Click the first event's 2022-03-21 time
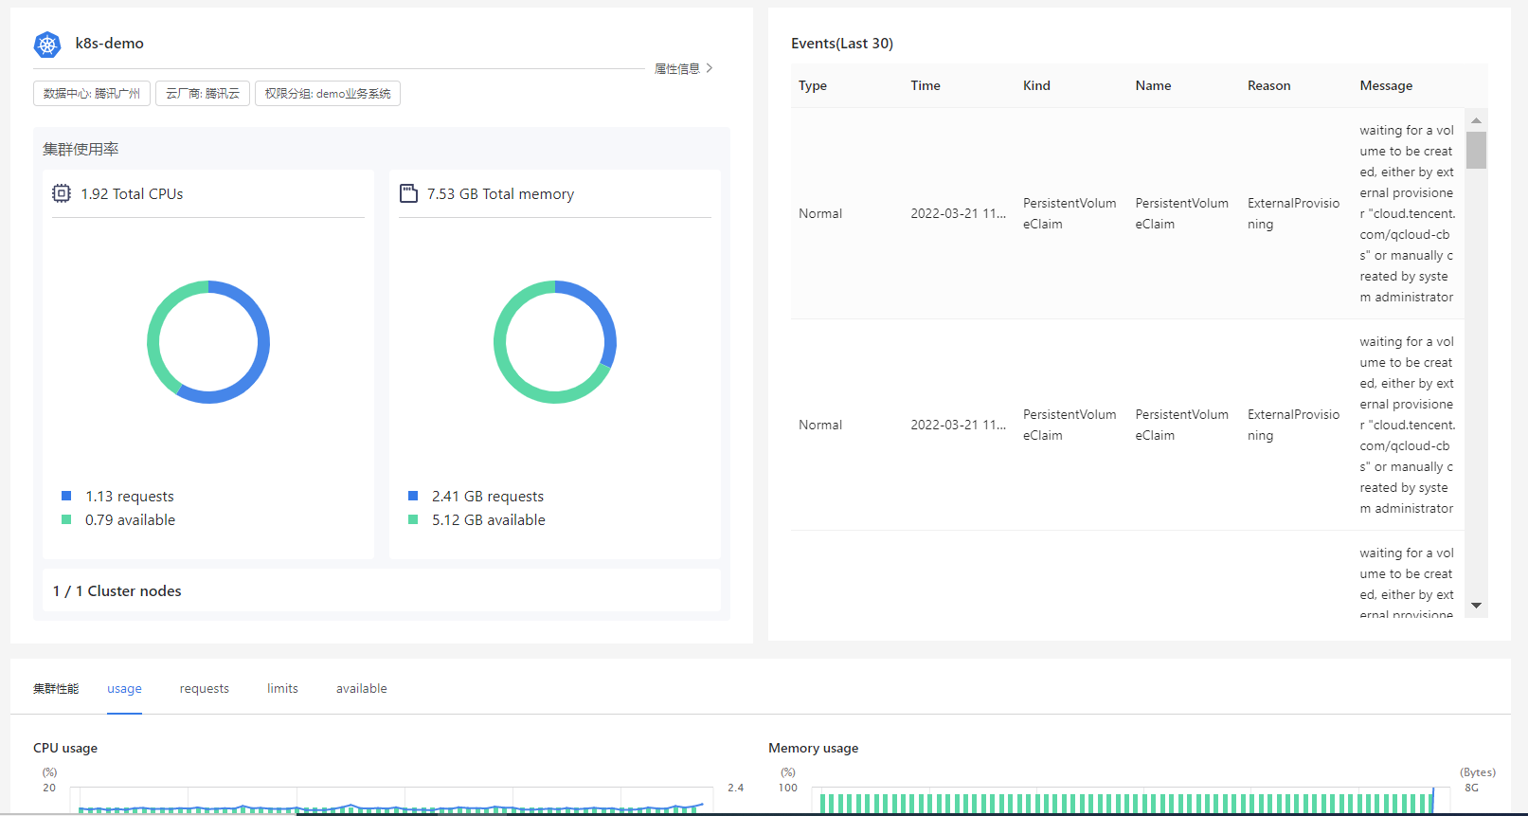The image size is (1528, 816). click(959, 213)
